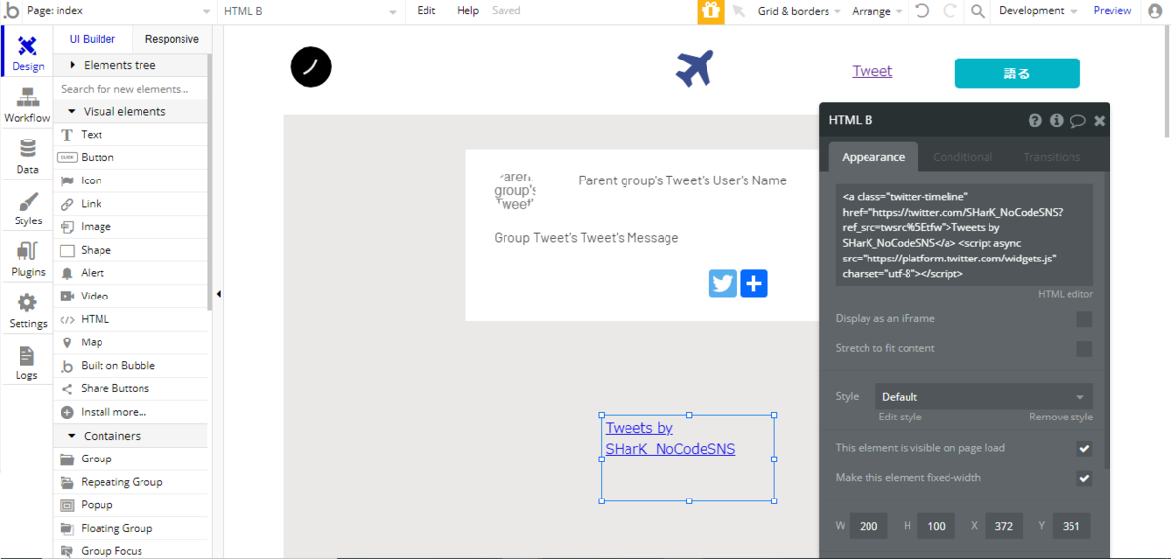
Task: Add a Shape element from palette
Action: 131,250
